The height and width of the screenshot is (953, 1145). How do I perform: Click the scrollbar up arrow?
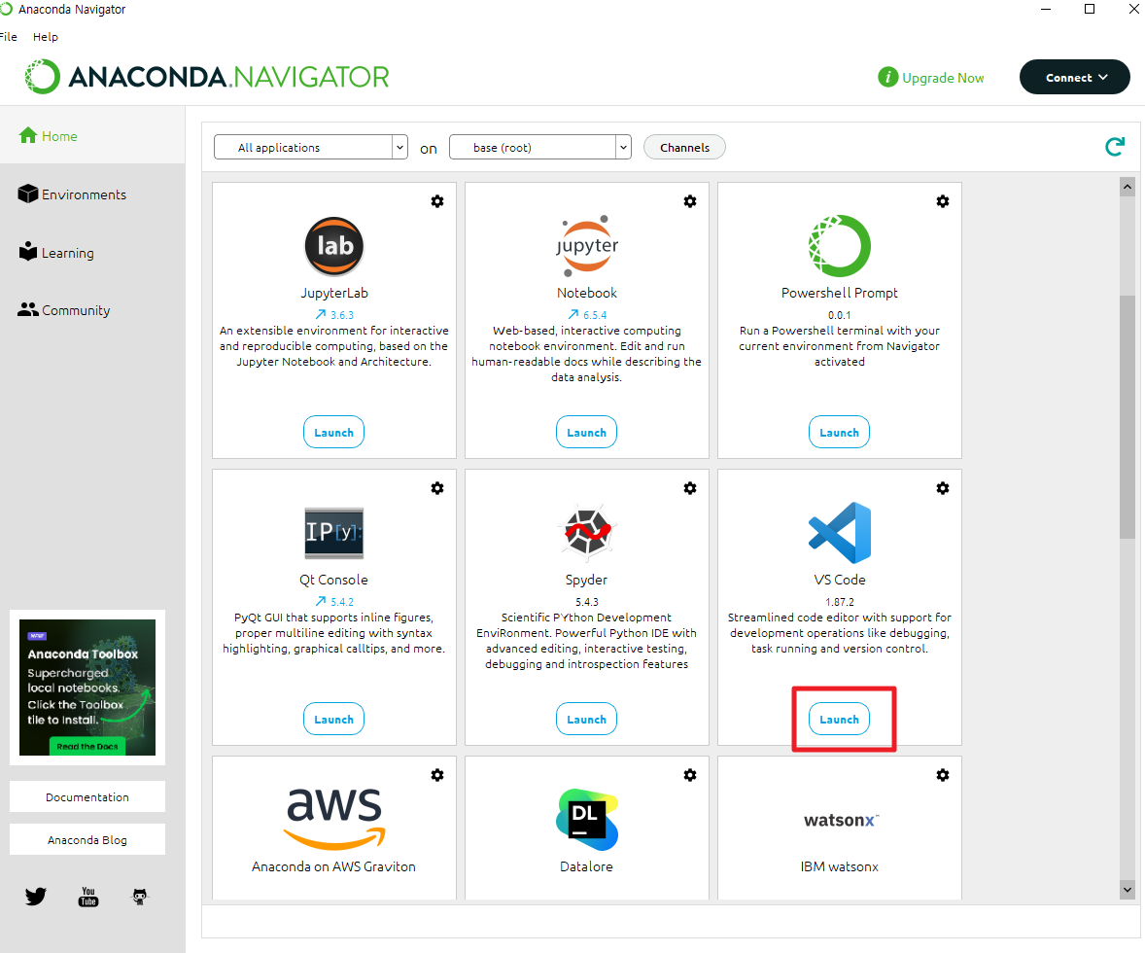coord(1128,187)
